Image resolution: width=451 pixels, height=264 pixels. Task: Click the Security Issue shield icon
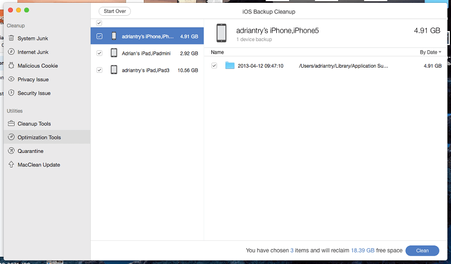click(11, 93)
